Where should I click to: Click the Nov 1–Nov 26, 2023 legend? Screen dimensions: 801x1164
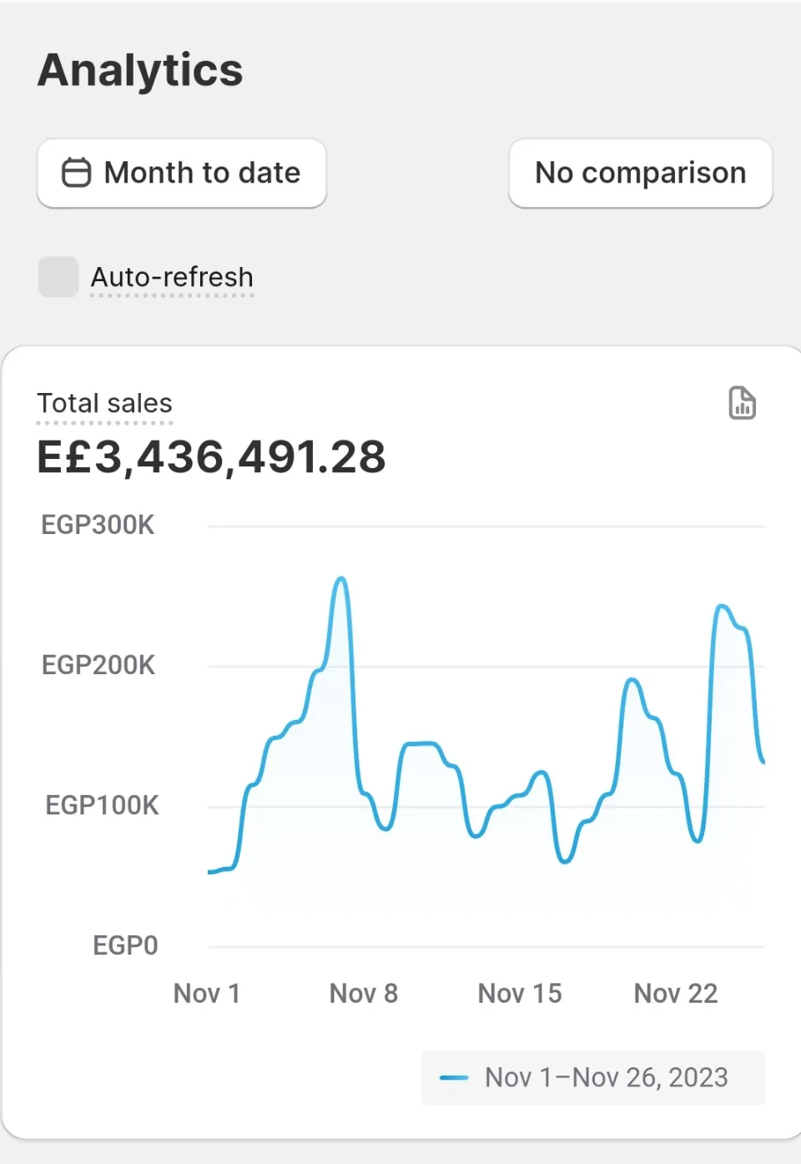click(593, 1077)
